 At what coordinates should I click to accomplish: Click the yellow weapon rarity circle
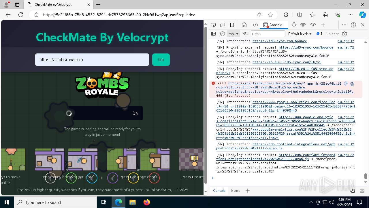coord(133,178)
